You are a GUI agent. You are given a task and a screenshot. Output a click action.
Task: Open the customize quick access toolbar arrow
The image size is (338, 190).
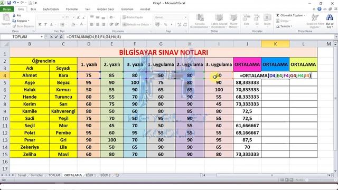tap(36, 3)
